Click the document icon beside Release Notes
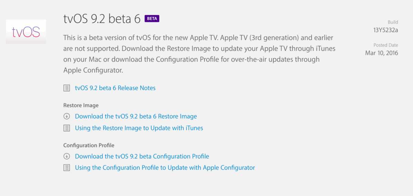The width and height of the screenshot is (413, 196). click(x=67, y=88)
